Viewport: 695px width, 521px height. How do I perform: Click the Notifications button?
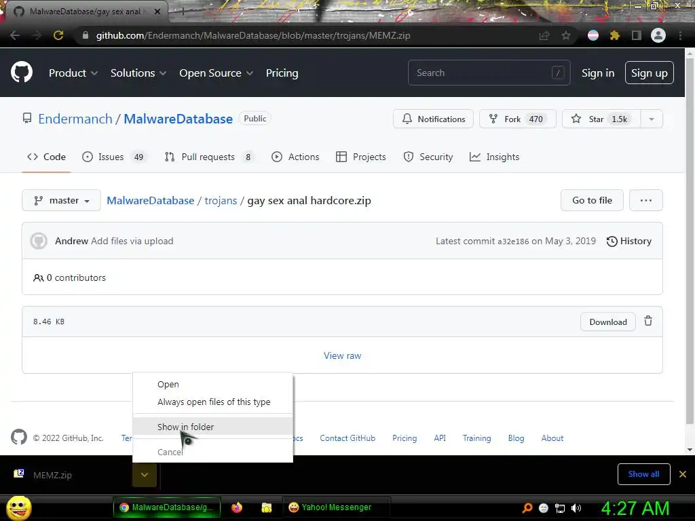pyautogui.click(x=433, y=119)
